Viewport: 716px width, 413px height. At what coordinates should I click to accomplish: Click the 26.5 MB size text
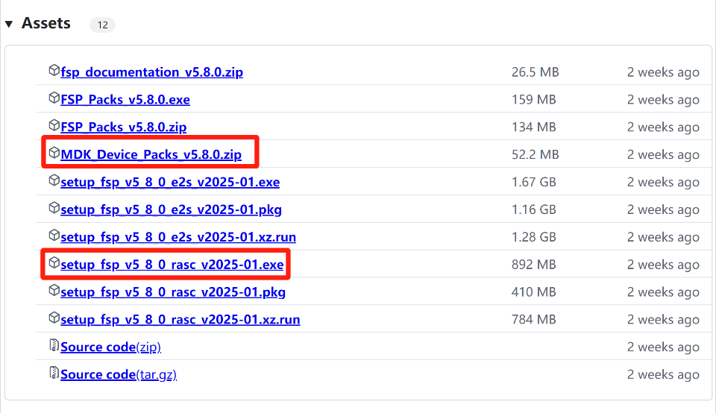[x=535, y=72]
